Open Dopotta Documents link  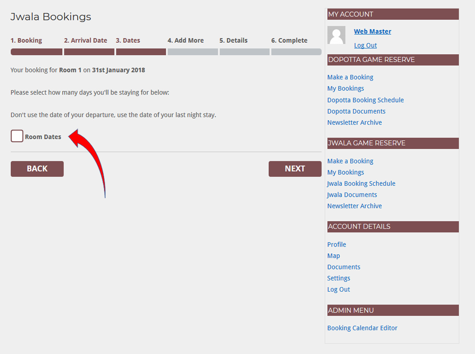click(356, 111)
